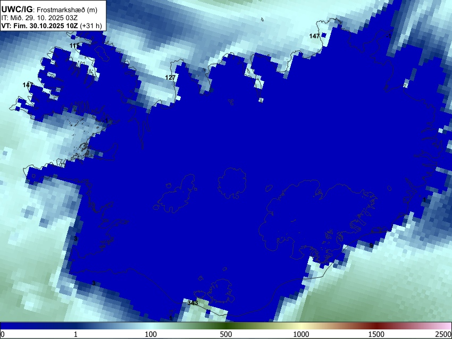Click the color scale tick label 100

[151, 334]
